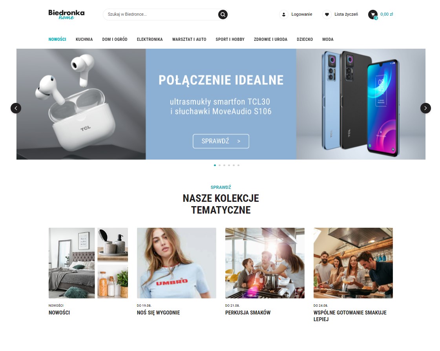Viewport: 440px width, 351px height.
Task: Click the wishlist heart icon
Action: (327, 14)
